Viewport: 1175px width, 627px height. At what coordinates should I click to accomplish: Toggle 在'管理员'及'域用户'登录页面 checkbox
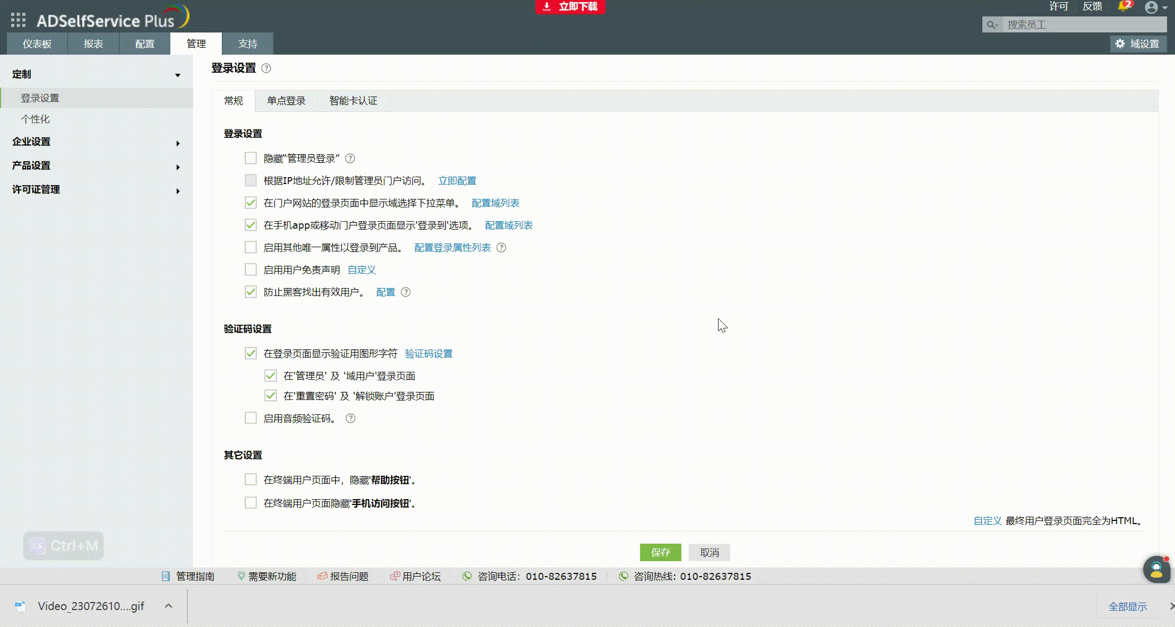point(270,376)
